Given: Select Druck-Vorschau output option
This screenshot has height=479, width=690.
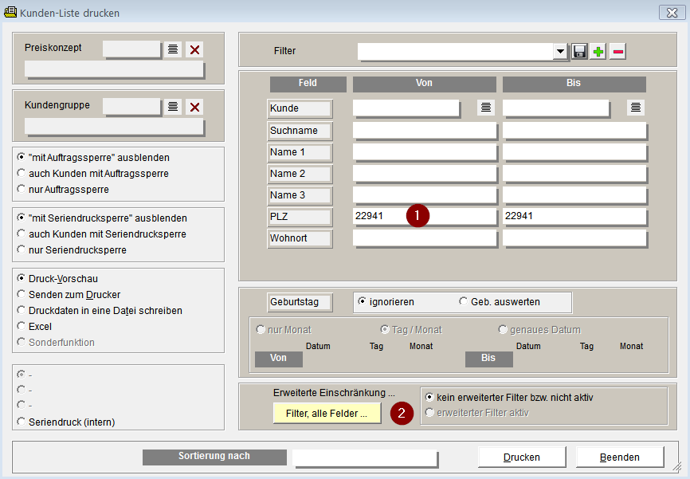Looking at the screenshot, I should tap(57, 279).
